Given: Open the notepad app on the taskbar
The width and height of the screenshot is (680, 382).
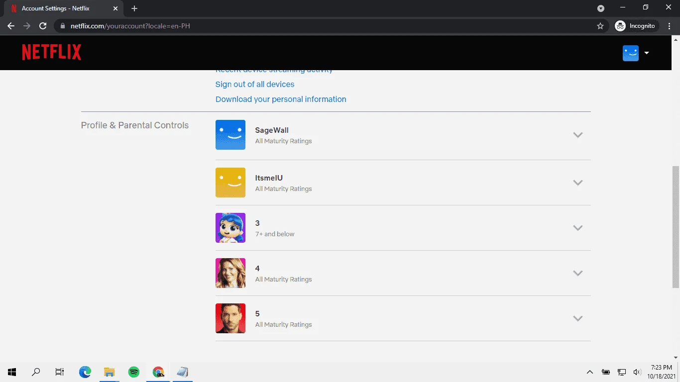Looking at the screenshot, I should [x=183, y=372].
